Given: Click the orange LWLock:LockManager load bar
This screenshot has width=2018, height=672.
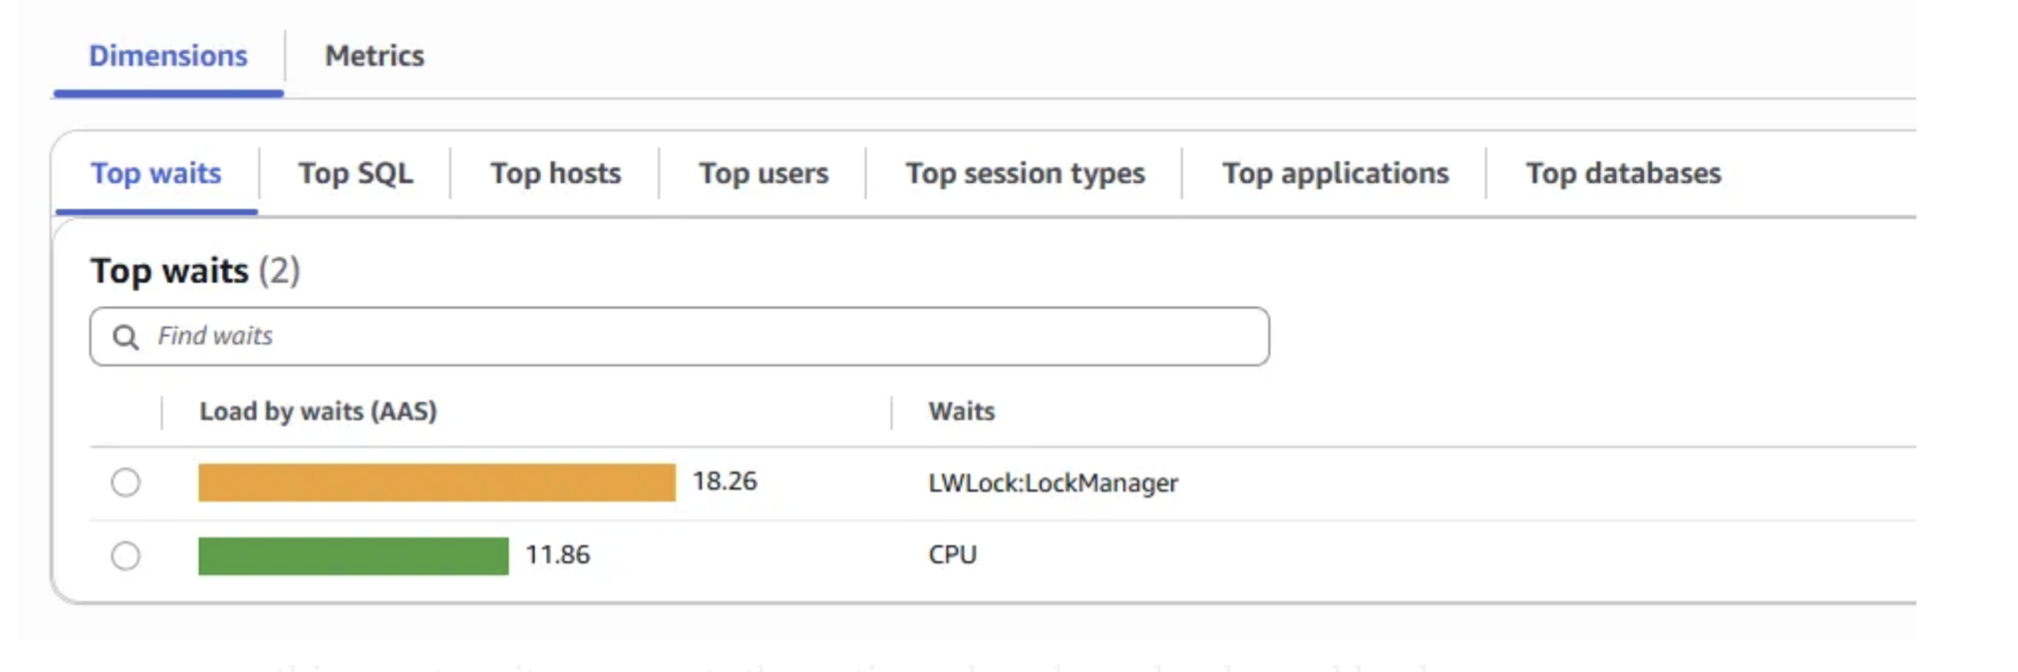Looking at the screenshot, I should pyautogui.click(x=437, y=483).
